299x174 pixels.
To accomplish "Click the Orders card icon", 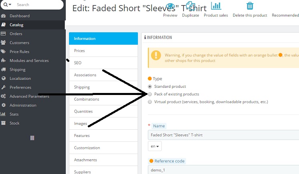I will [x=4, y=34].
